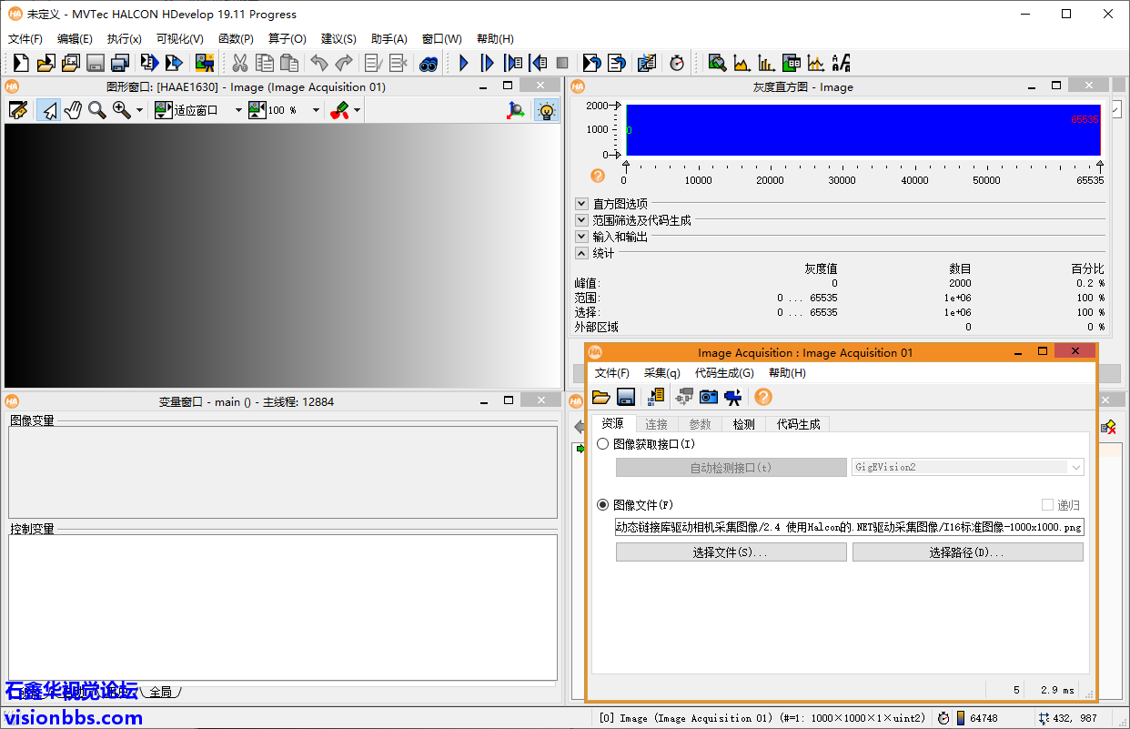Screen dimensions: 1130x729
Task: Expand the 直方图选项 section
Action: coord(582,204)
